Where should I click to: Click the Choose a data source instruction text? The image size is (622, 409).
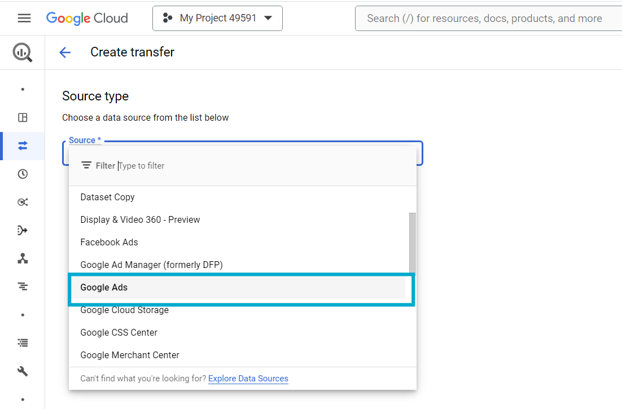click(145, 118)
